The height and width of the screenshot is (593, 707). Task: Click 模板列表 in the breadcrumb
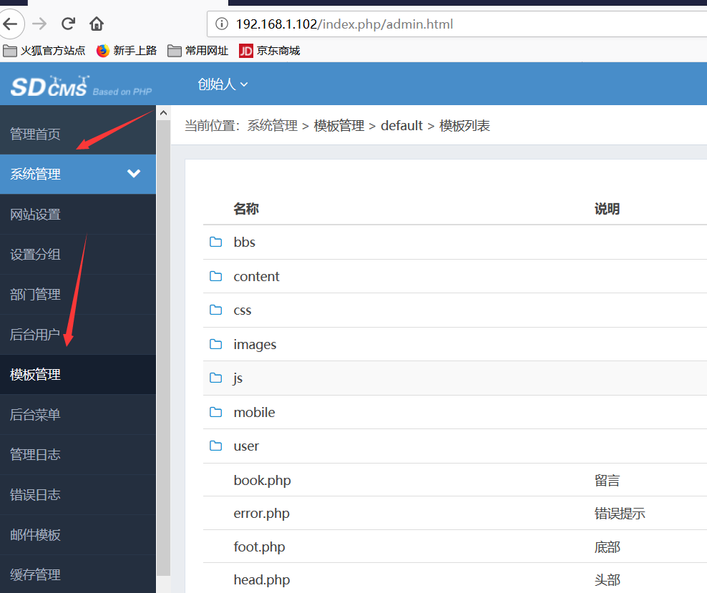464,126
